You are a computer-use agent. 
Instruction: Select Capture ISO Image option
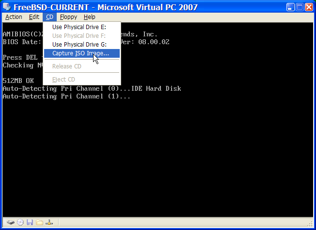(x=80, y=53)
